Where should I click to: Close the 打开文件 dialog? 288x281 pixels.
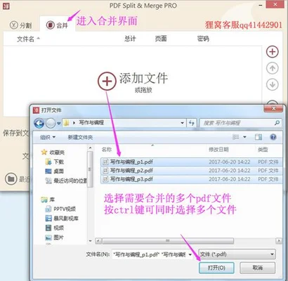(274, 108)
